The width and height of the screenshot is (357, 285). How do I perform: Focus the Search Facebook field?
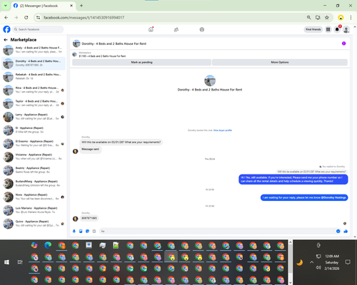tap(38, 29)
